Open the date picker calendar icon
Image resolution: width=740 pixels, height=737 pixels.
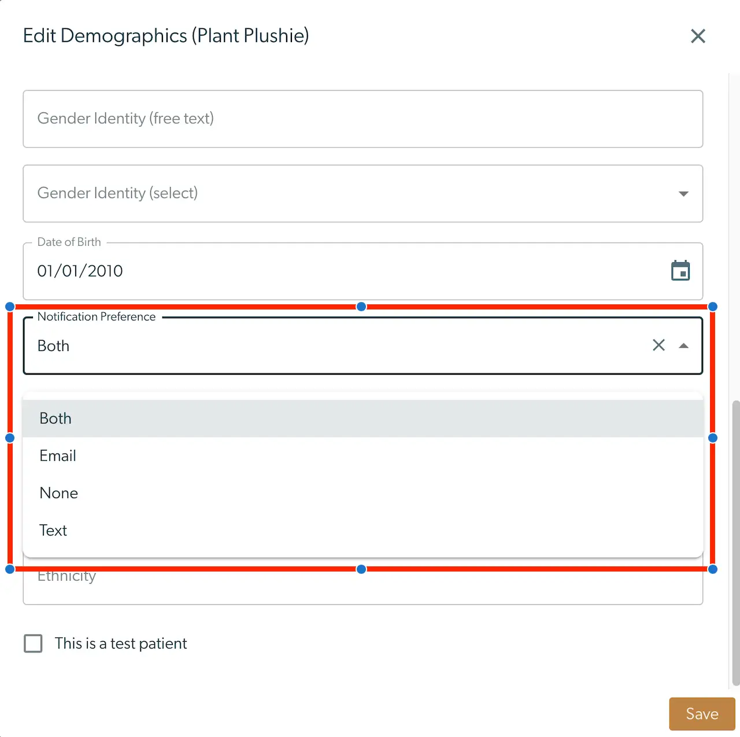pos(680,270)
